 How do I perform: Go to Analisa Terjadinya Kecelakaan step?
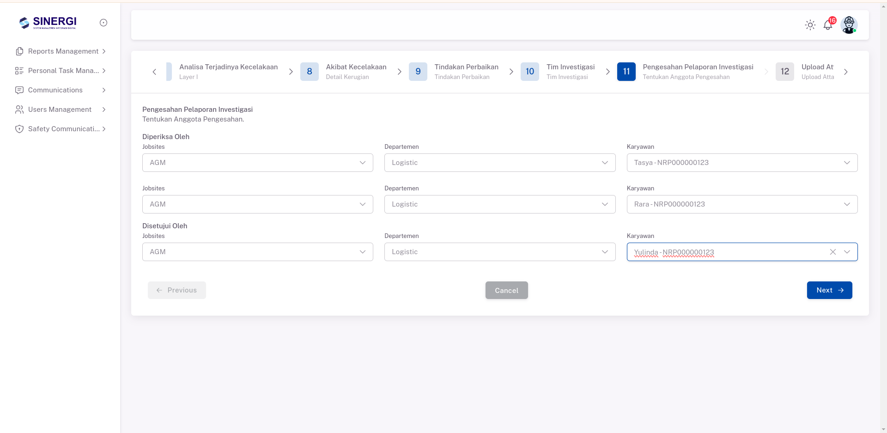click(223, 72)
